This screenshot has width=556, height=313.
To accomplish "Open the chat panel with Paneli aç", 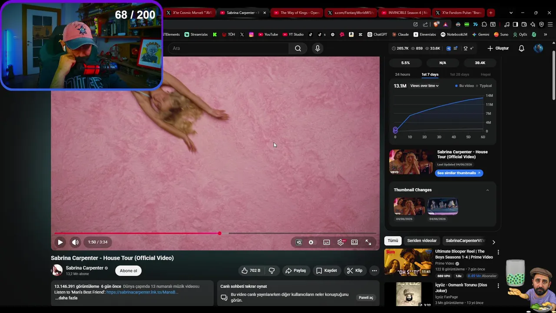I will (x=366, y=297).
